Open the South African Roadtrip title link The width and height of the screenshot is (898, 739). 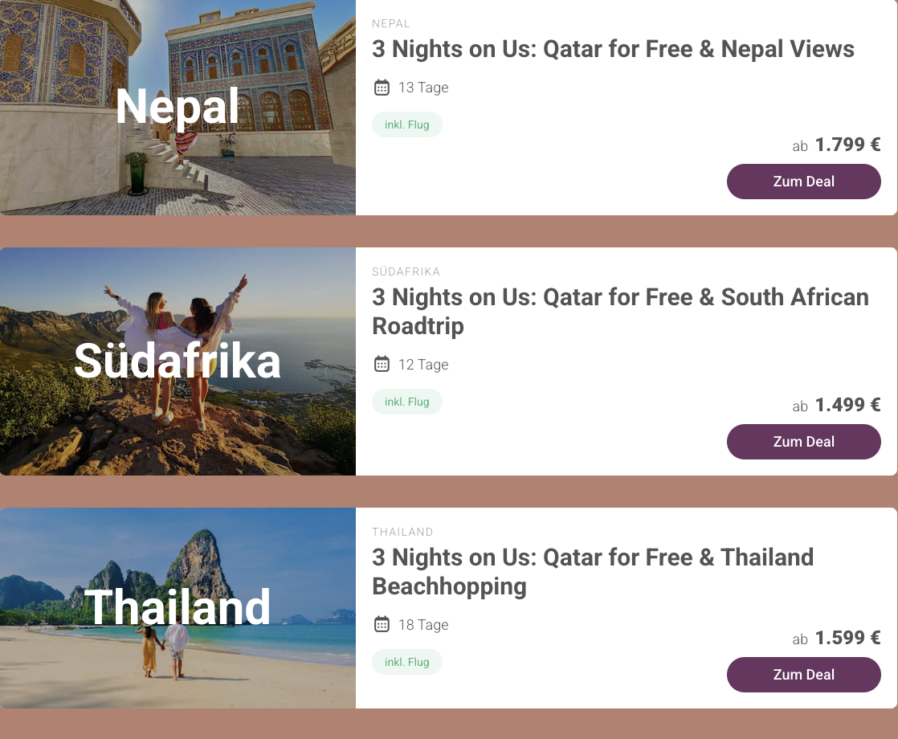[x=620, y=312]
